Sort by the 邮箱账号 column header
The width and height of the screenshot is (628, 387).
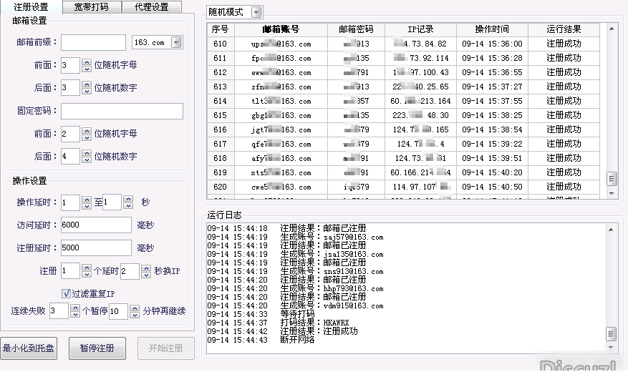pos(281,29)
